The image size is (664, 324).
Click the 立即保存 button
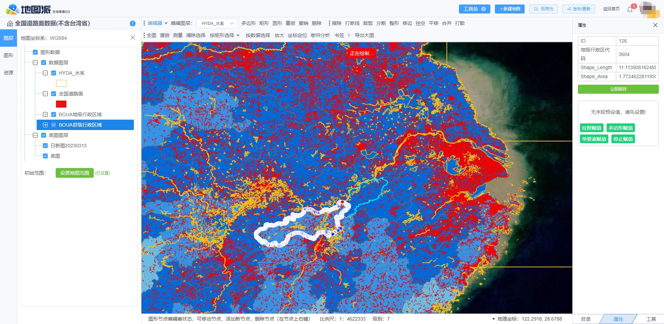click(x=618, y=89)
